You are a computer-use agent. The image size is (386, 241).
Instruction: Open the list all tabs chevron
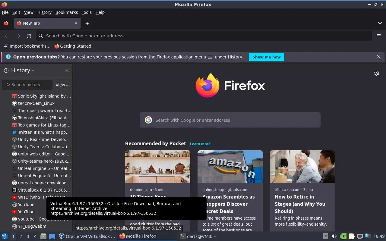pos(380,23)
